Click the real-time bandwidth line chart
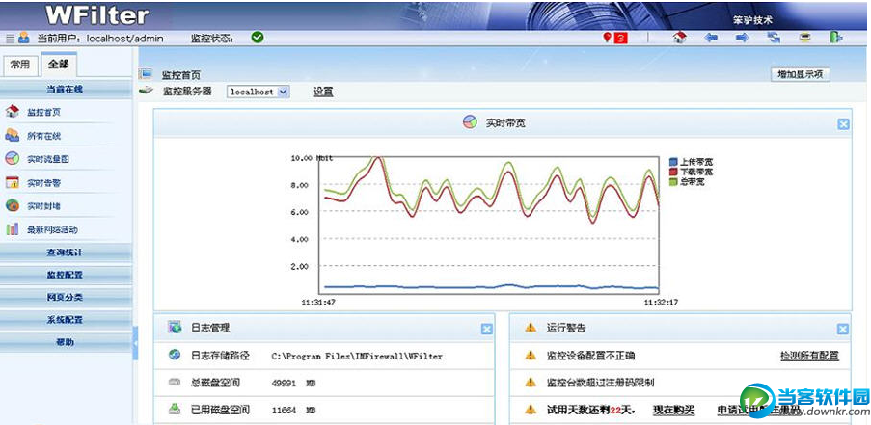 click(x=488, y=225)
